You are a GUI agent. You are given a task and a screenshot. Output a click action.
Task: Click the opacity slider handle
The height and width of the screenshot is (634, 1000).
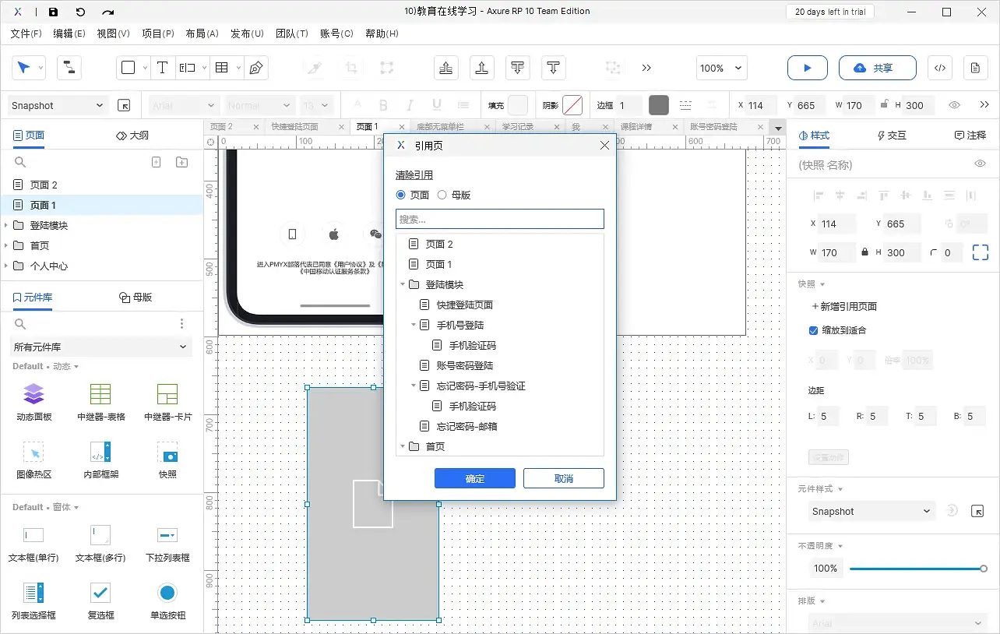[984, 569]
